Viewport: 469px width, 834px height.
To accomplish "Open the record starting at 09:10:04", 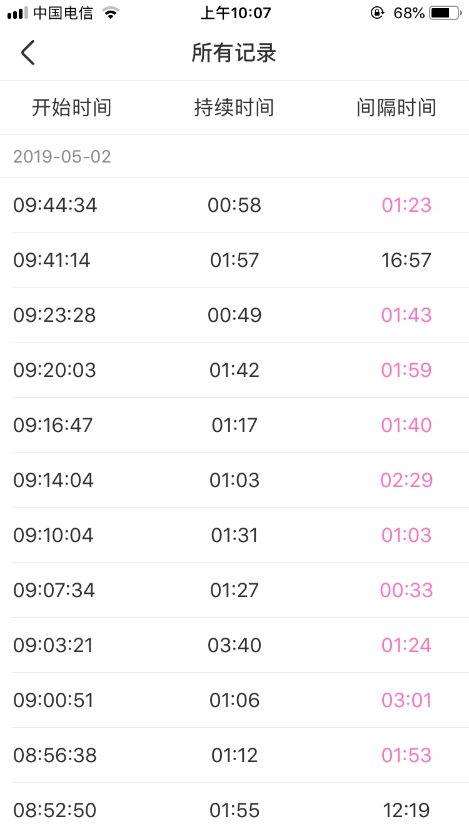I will [53, 535].
